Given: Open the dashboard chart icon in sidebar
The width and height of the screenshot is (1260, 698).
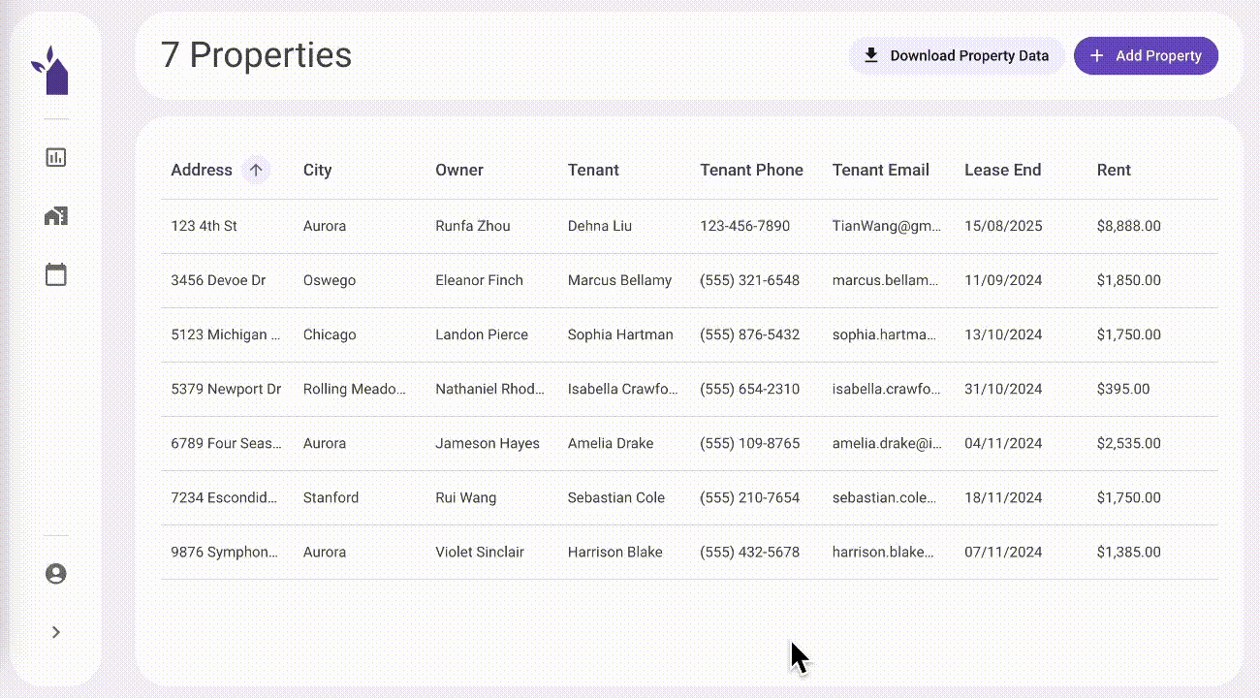Looking at the screenshot, I should click(x=56, y=157).
